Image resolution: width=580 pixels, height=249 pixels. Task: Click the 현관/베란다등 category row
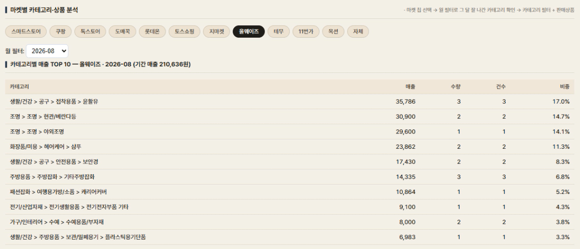click(x=290, y=117)
